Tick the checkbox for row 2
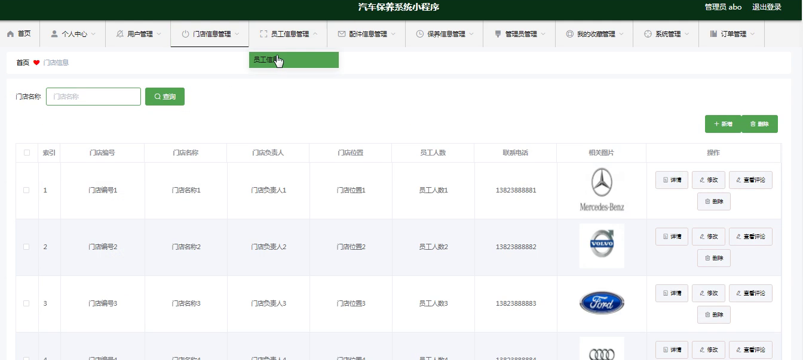This screenshot has width=803, height=360. [26, 247]
